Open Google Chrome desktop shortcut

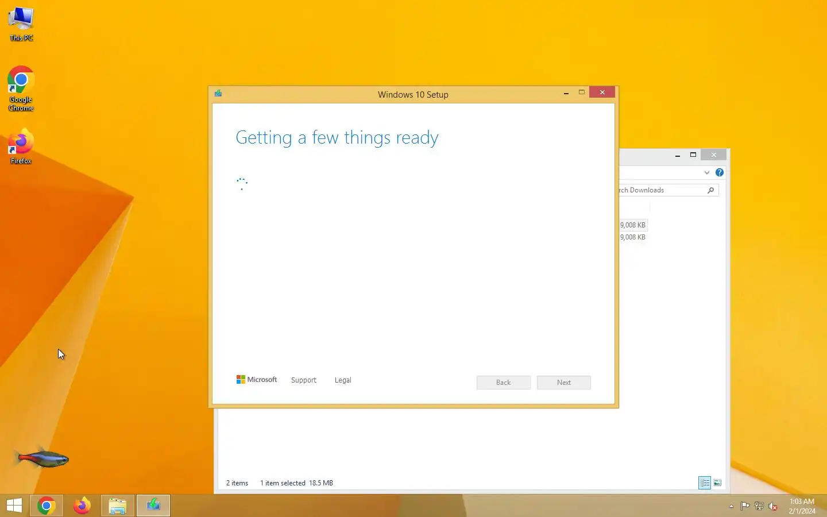pyautogui.click(x=21, y=88)
